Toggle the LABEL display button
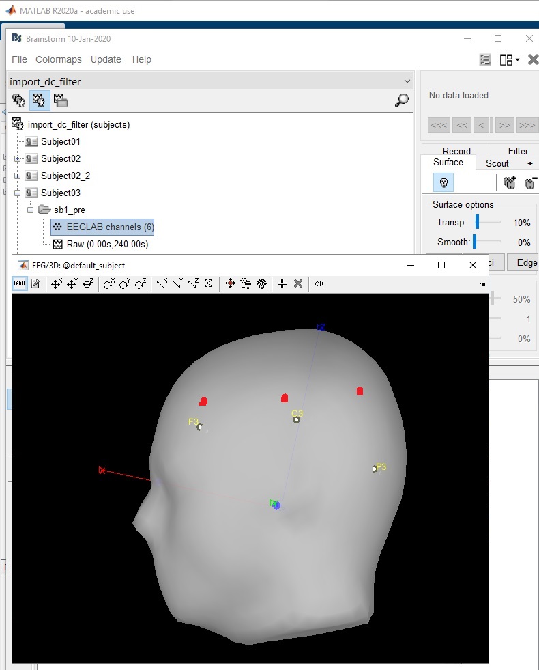 coord(20,283)
